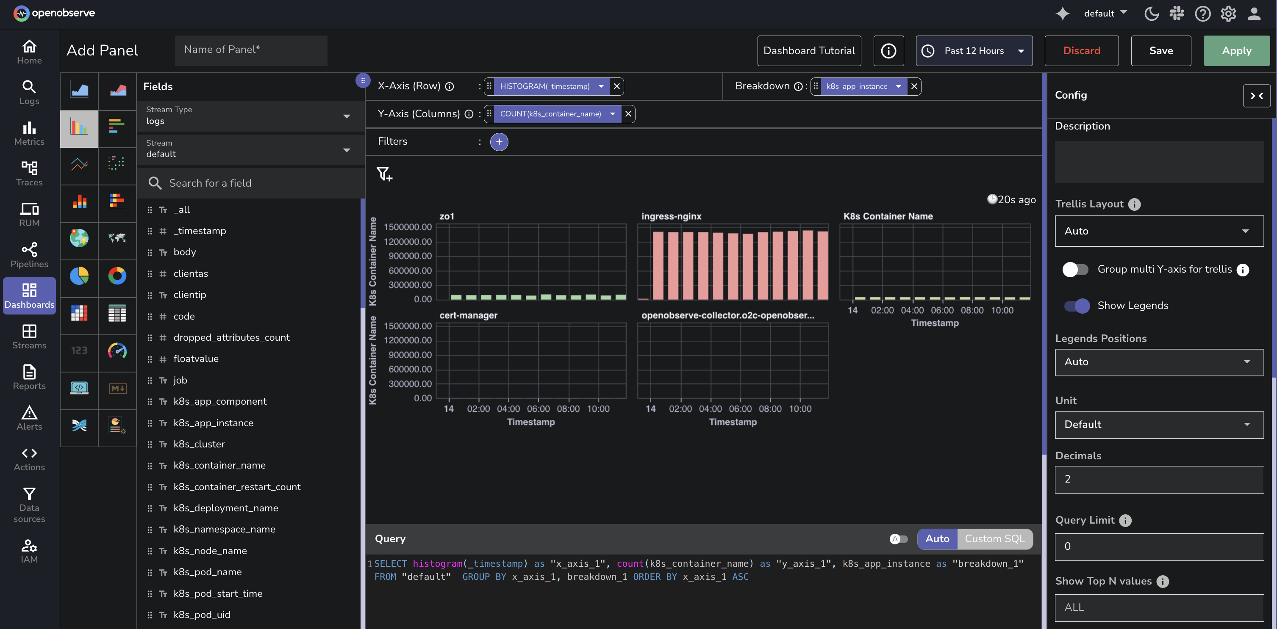The width and height of the screenshot is (1277, 629).
Task: Switch to Custom SQL query mode
Action: pyautogui.click(x=994, y=539)
